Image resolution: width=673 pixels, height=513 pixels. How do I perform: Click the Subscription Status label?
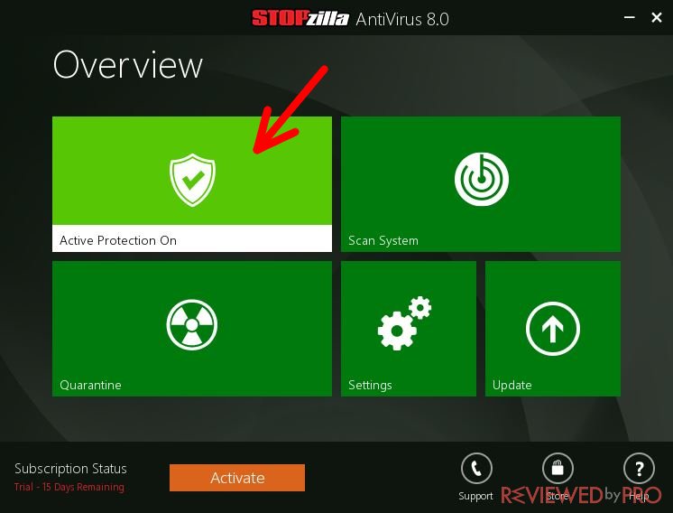tap(71, 469)
